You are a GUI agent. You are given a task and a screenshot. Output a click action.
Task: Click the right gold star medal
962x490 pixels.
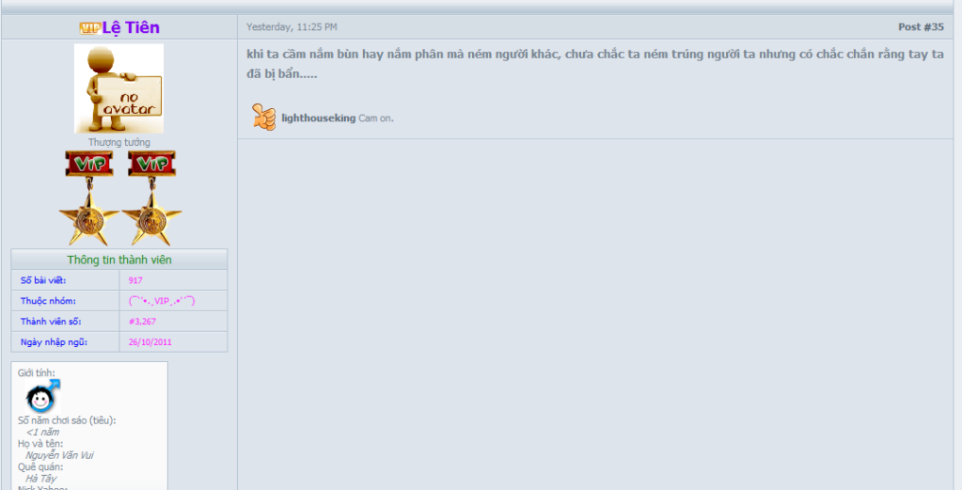tap(152, 214)
